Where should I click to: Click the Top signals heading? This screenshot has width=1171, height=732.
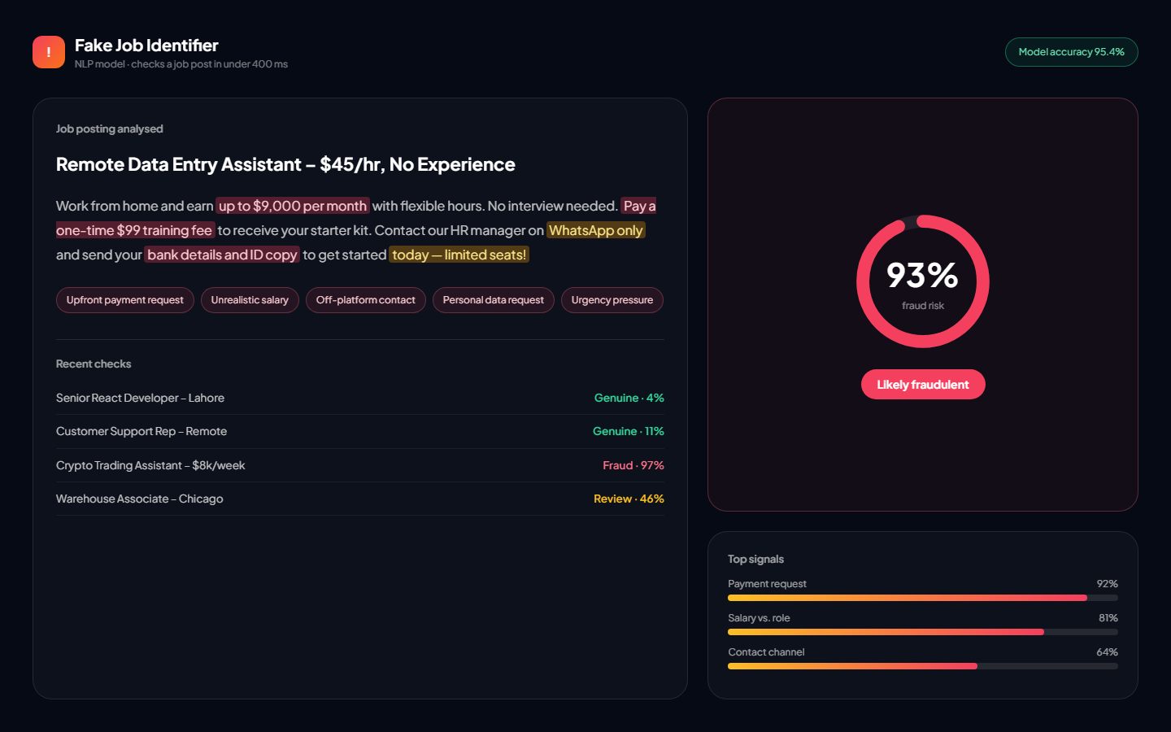click(x=755, y=559)
